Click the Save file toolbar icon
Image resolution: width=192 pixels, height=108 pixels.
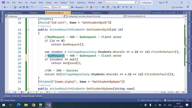tap(24, 7)
